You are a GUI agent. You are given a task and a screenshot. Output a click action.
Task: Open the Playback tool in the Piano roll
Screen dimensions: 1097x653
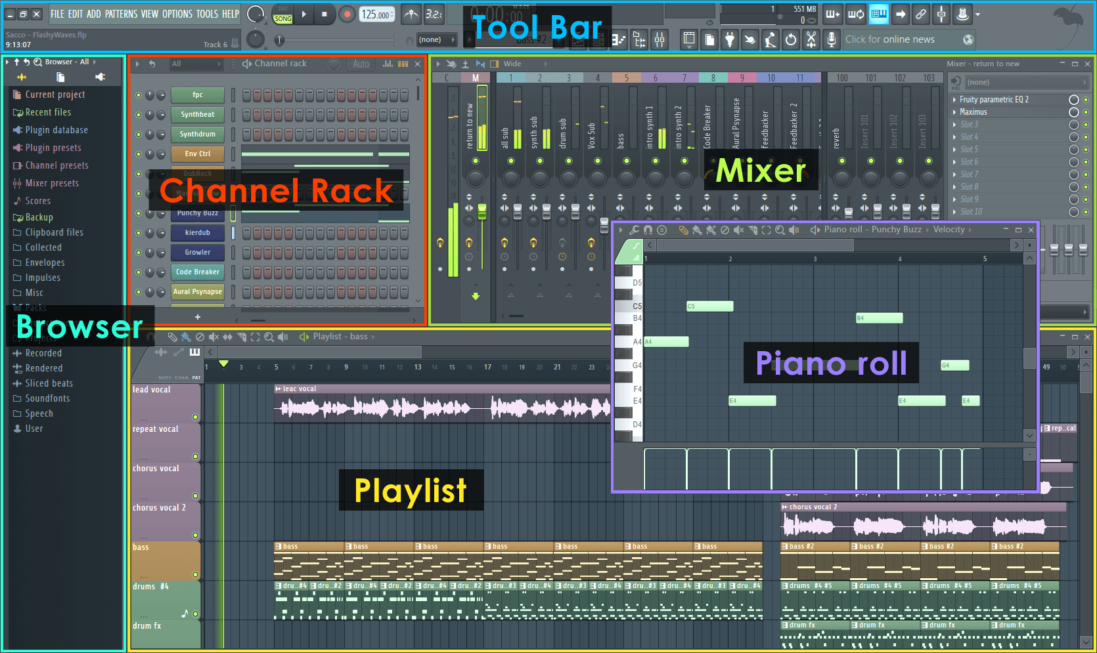pyautogui.click(x=794, y=231)
